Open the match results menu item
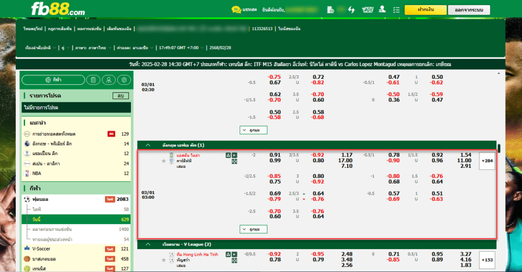The image size is (522, 272). tap(89, 29)
